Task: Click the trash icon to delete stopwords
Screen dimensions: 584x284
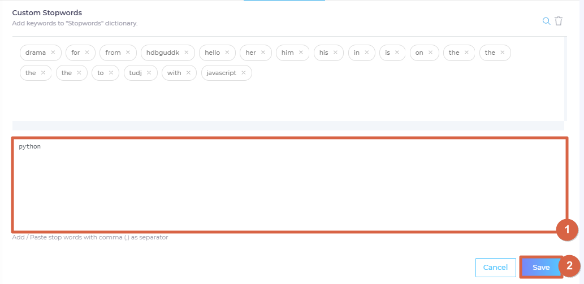Action: [559, 21]
